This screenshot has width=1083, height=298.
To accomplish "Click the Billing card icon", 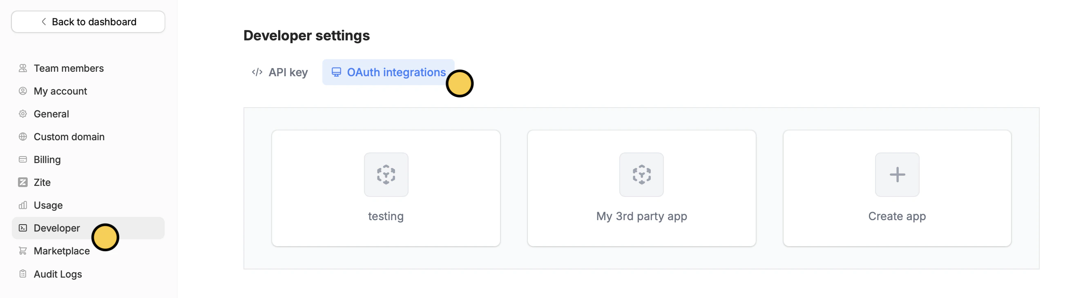I will [23, 159].
